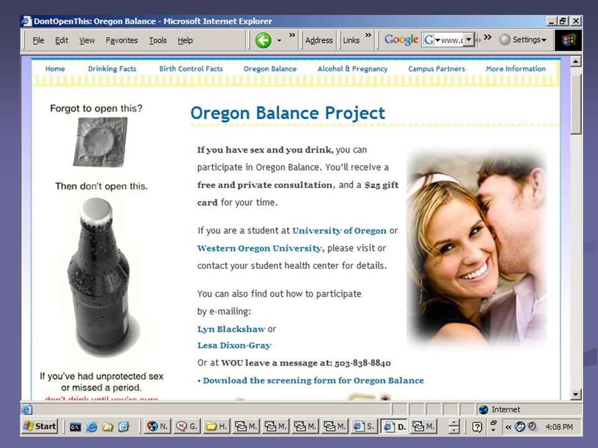Expand the toolbar chevron after the Back button
Screen dimensions: 598x448
(292, 35)
